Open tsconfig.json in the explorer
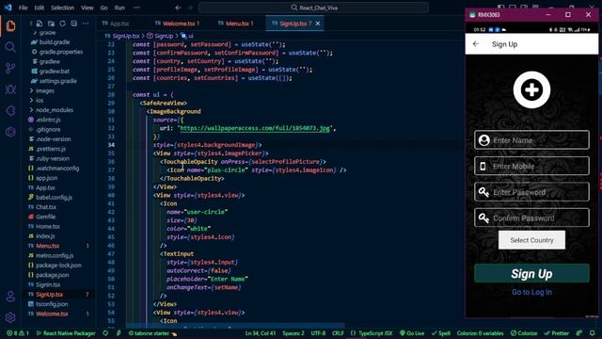602x339 pixels. 52,304
